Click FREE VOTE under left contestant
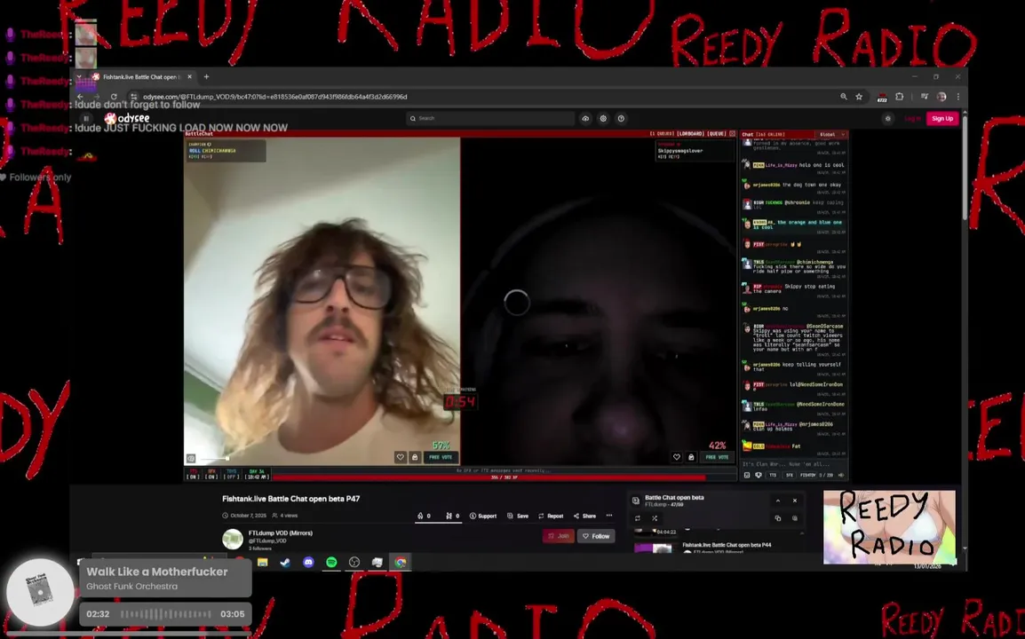The image size is (1025, 639). pyautogui.click(x=441, y=457)
